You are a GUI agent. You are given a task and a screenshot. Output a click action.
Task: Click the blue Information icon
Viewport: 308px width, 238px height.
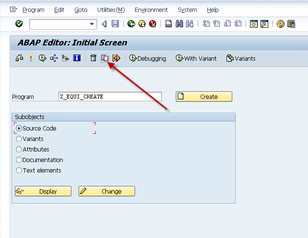click(77, 58)
